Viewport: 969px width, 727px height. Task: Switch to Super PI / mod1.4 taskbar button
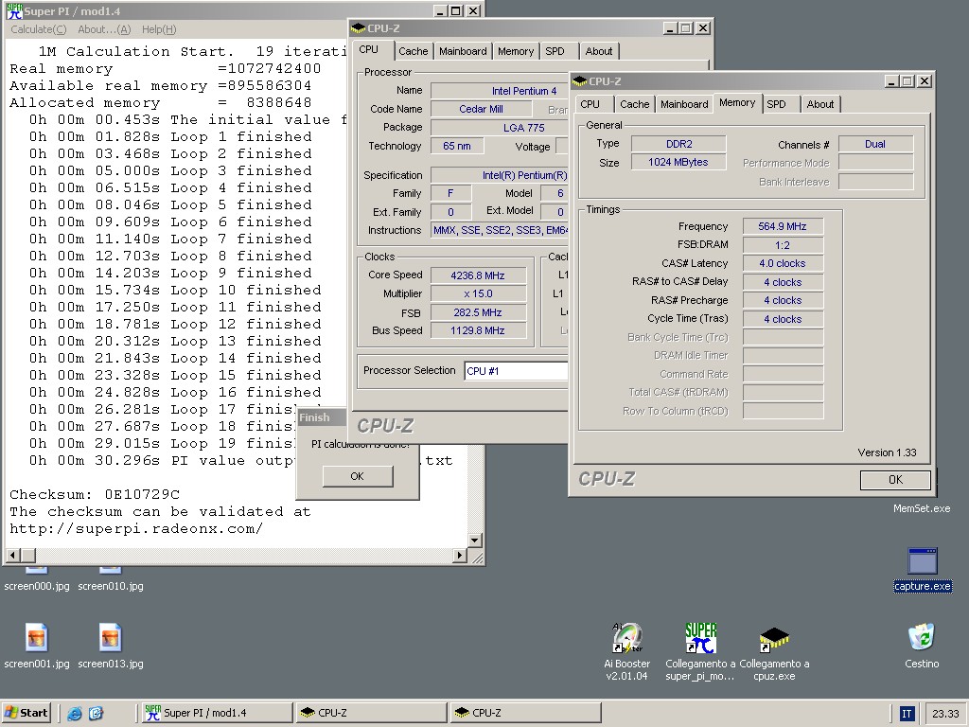[217, 713]
